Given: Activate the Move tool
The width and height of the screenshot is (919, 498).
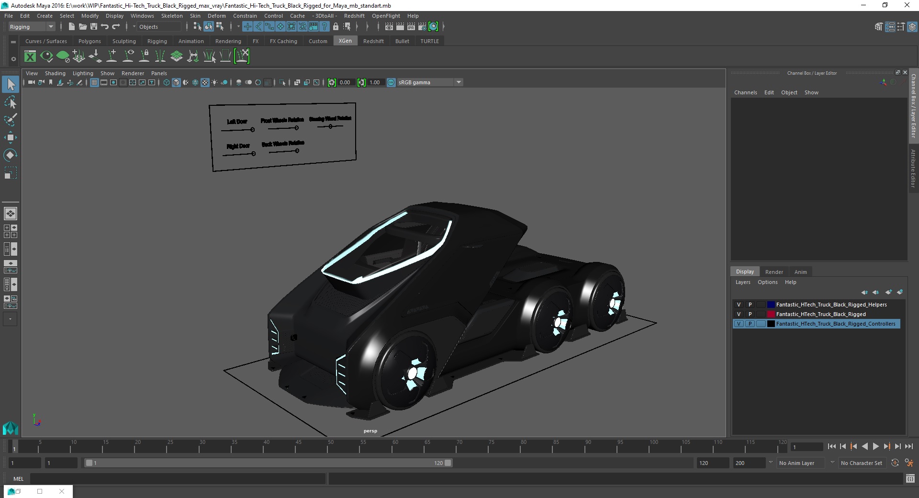Looking at the screenshot, I should 11,137.
